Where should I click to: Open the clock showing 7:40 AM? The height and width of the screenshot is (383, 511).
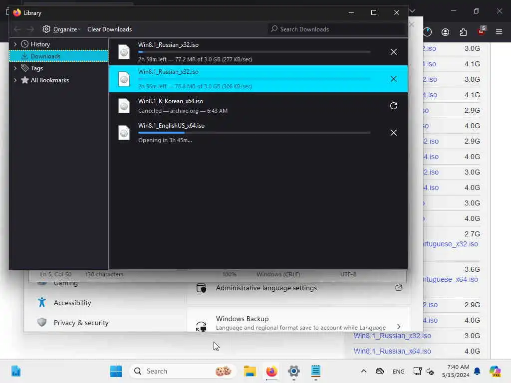point(456,371)
